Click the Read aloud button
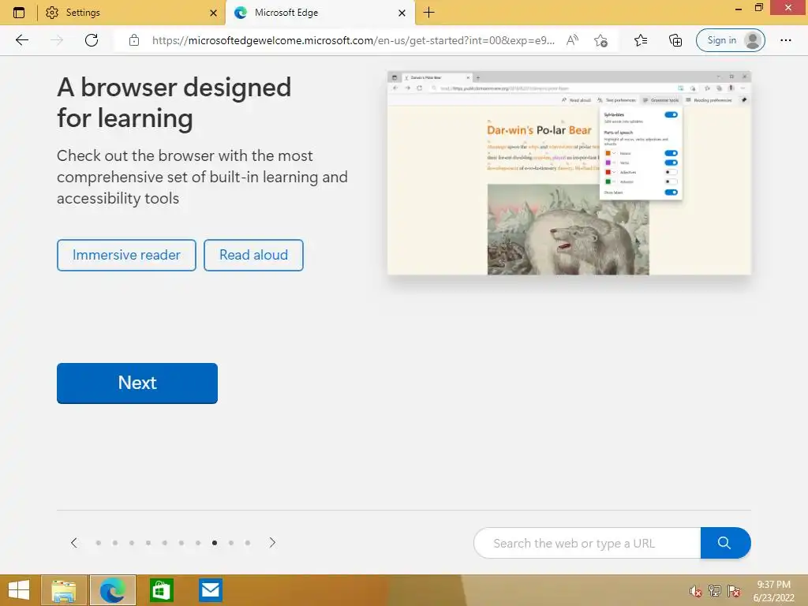Viewport: 808px width, 606px height. tap(253, 255)
